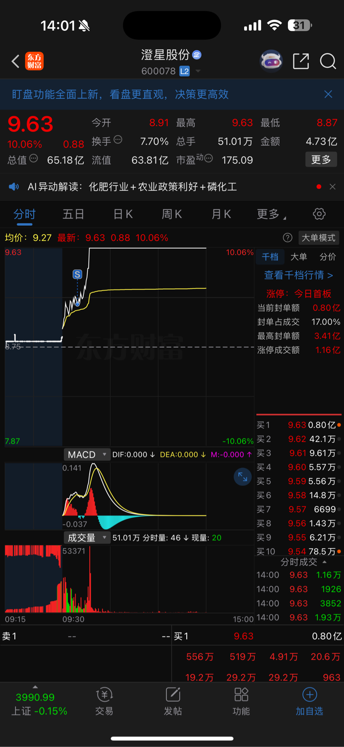344x747 pixels.
Task: Tap the bottom 买1 0.80亿 row
Action: tap(258, 636)
